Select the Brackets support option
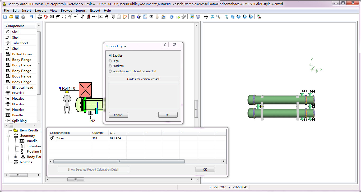 tap(110, 66)
